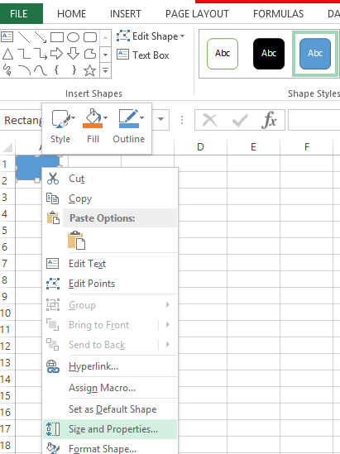Click the Text Box tool
Screen dimensions: 340x454
[143, 55]
